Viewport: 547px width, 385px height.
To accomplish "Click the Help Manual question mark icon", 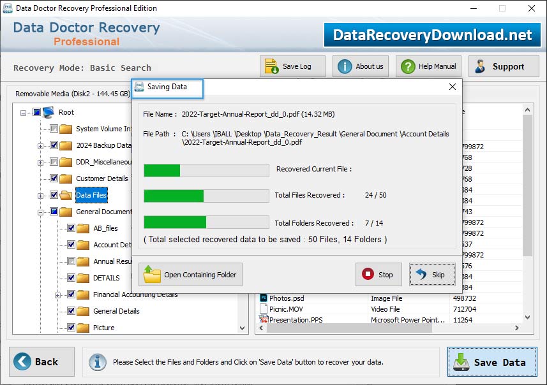I will coord(408,66).
